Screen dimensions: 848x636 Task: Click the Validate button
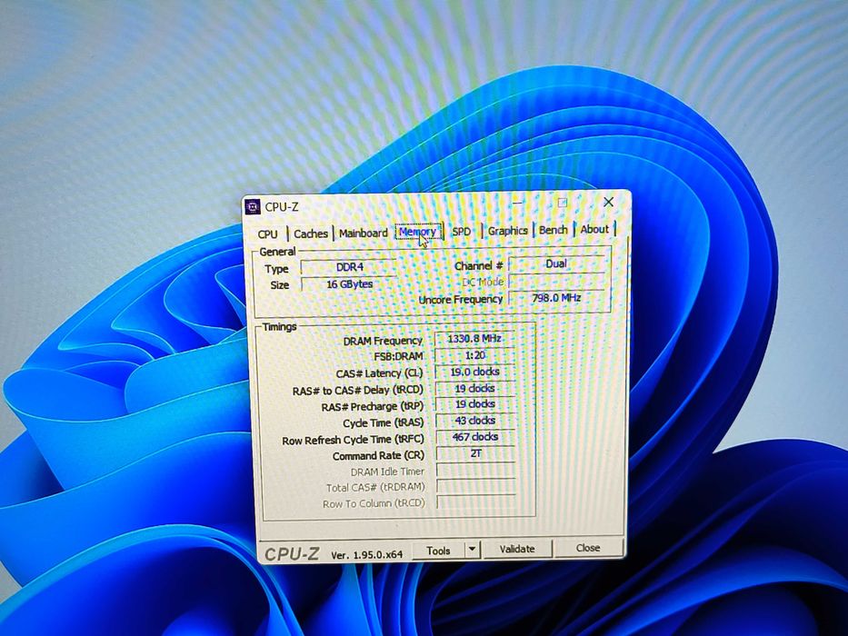click(x=517, y=549)
